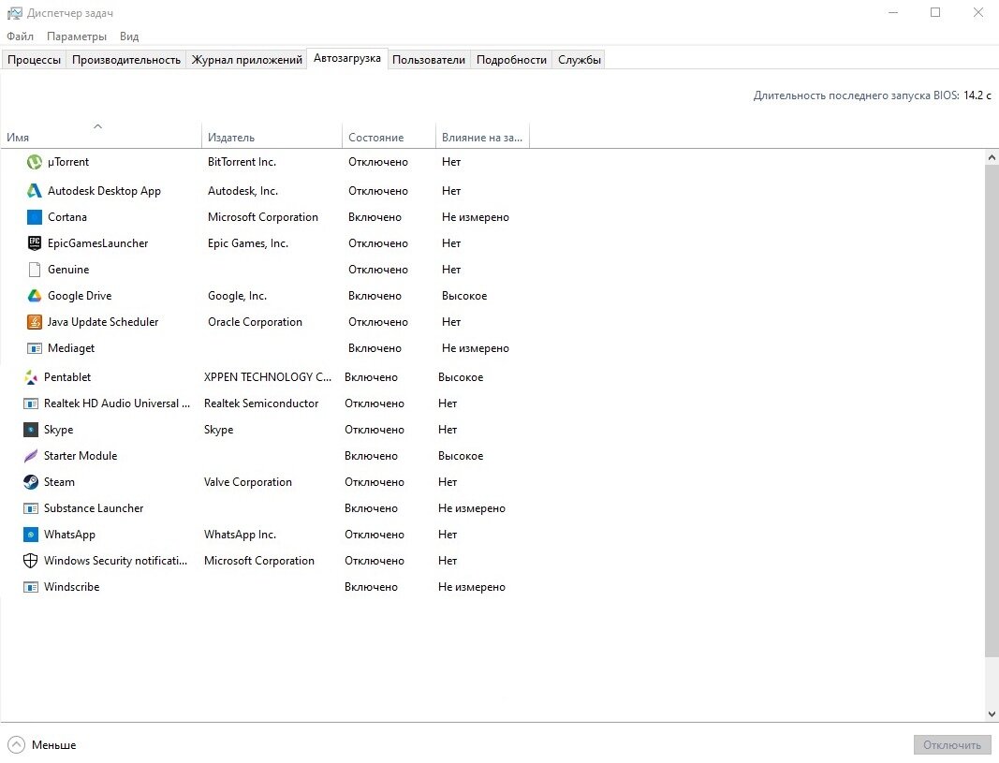
Task: Select the Realtek HD Audio Universal icon
Action: click(31, 404)
